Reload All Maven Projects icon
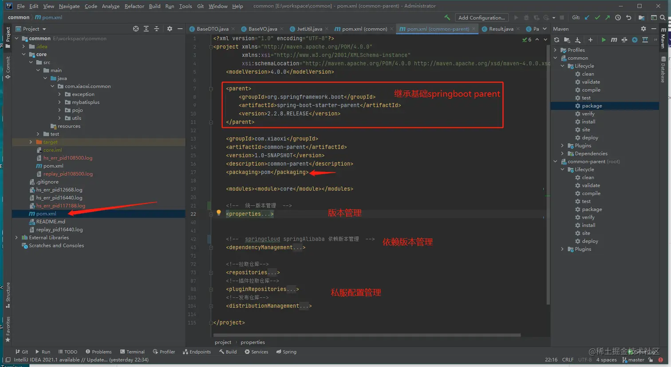671x367 pixels. click(x=557, y=40)
